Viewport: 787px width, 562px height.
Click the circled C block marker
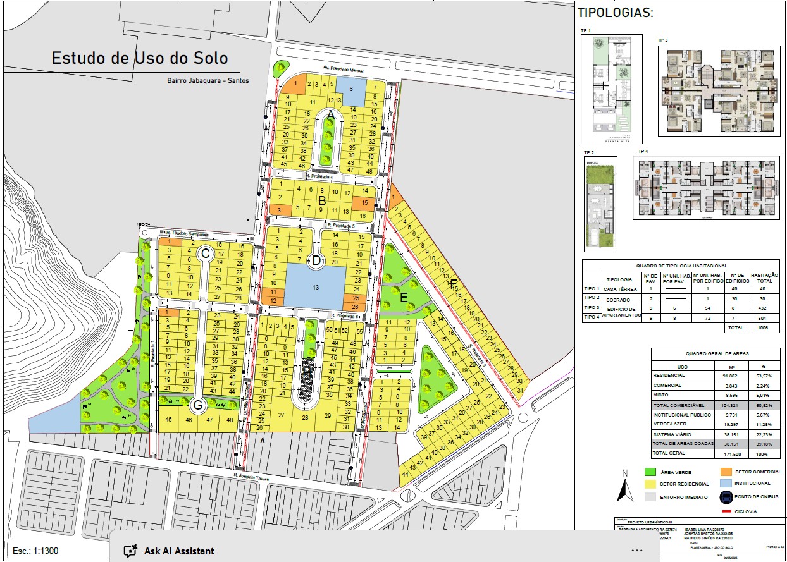pyautogui.click(x=205, y=254)
